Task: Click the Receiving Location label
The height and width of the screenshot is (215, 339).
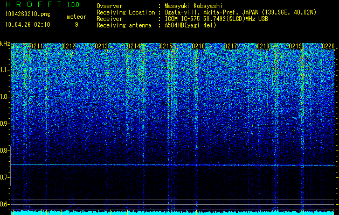Action: (x=126, y=12)
